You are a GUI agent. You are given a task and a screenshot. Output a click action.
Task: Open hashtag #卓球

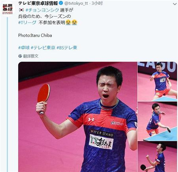[x=24, y=48]
